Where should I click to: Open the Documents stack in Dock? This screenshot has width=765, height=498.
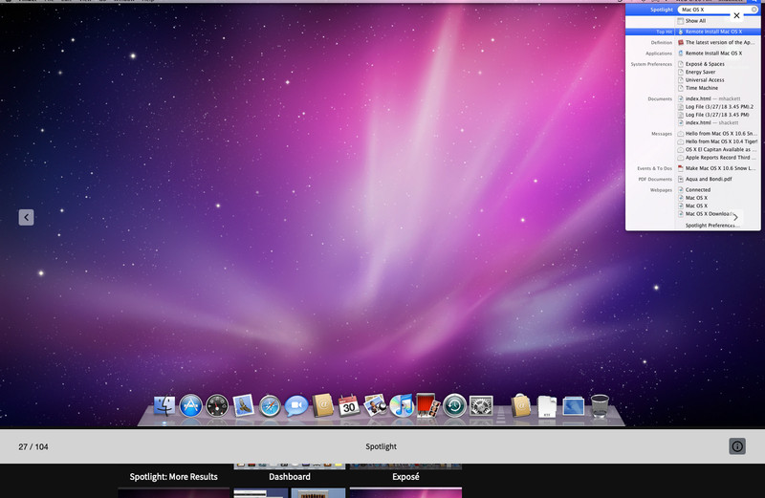547,407
